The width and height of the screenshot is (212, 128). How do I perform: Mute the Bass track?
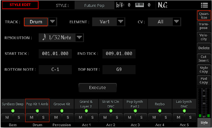pos(7,117)
